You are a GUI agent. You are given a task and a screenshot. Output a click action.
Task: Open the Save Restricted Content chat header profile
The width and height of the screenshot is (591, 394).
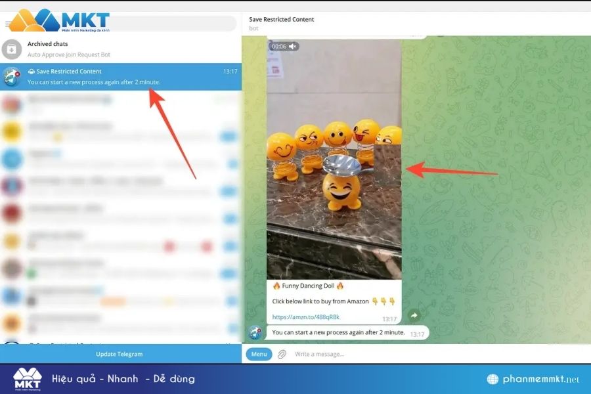[281, 22]
